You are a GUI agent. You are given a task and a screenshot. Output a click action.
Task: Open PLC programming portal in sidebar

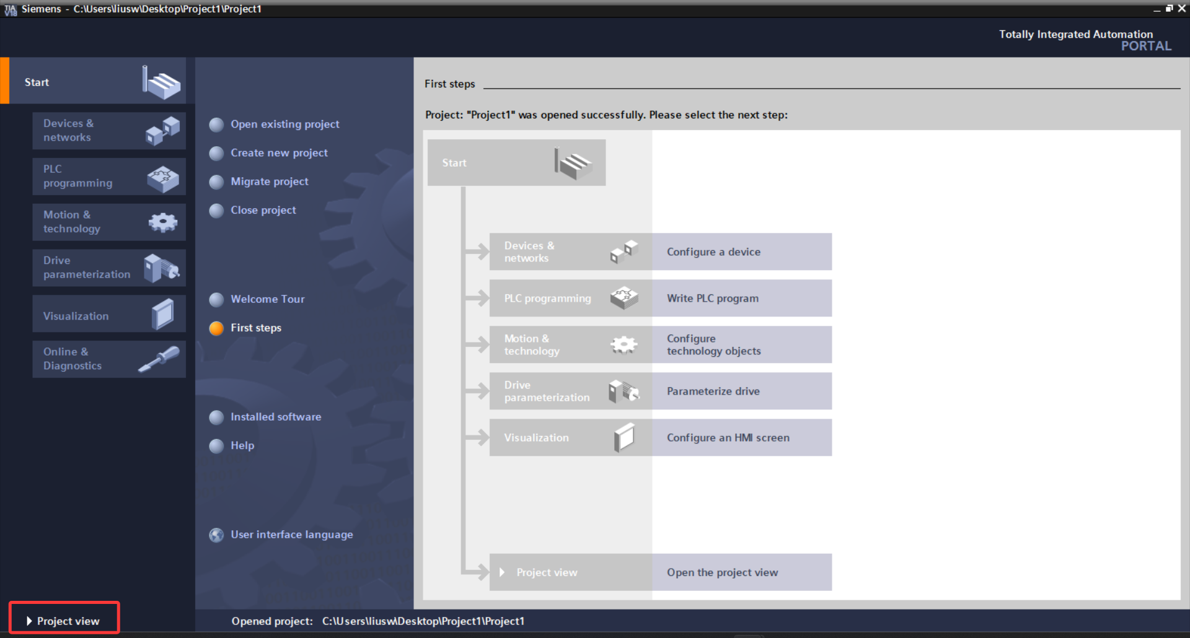pyautogui.click(x=109, y=177)
